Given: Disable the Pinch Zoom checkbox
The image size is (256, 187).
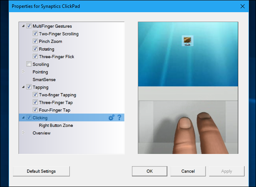Looking at the screenshot, I should pyautogui.click(x=35, y=41).
